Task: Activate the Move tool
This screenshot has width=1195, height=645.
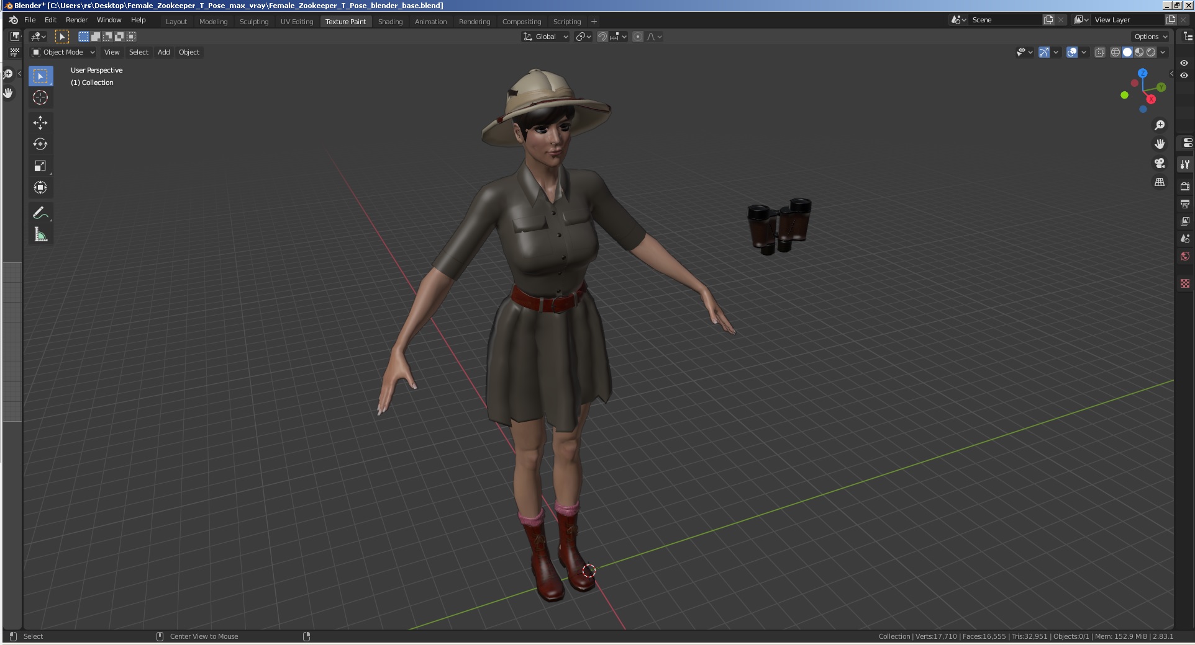Action: point(40,122)
